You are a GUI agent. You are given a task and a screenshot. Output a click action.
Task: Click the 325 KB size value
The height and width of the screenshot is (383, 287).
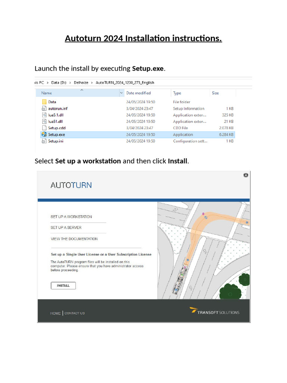pyautogui.click(x=228, y=115)
